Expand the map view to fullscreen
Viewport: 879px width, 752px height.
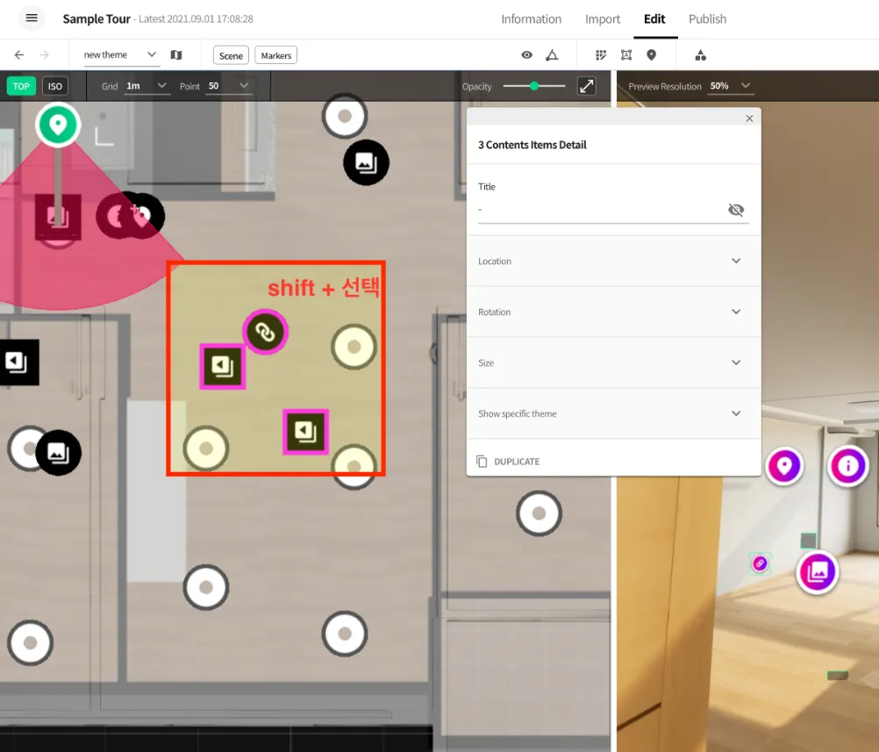point(587,86)
